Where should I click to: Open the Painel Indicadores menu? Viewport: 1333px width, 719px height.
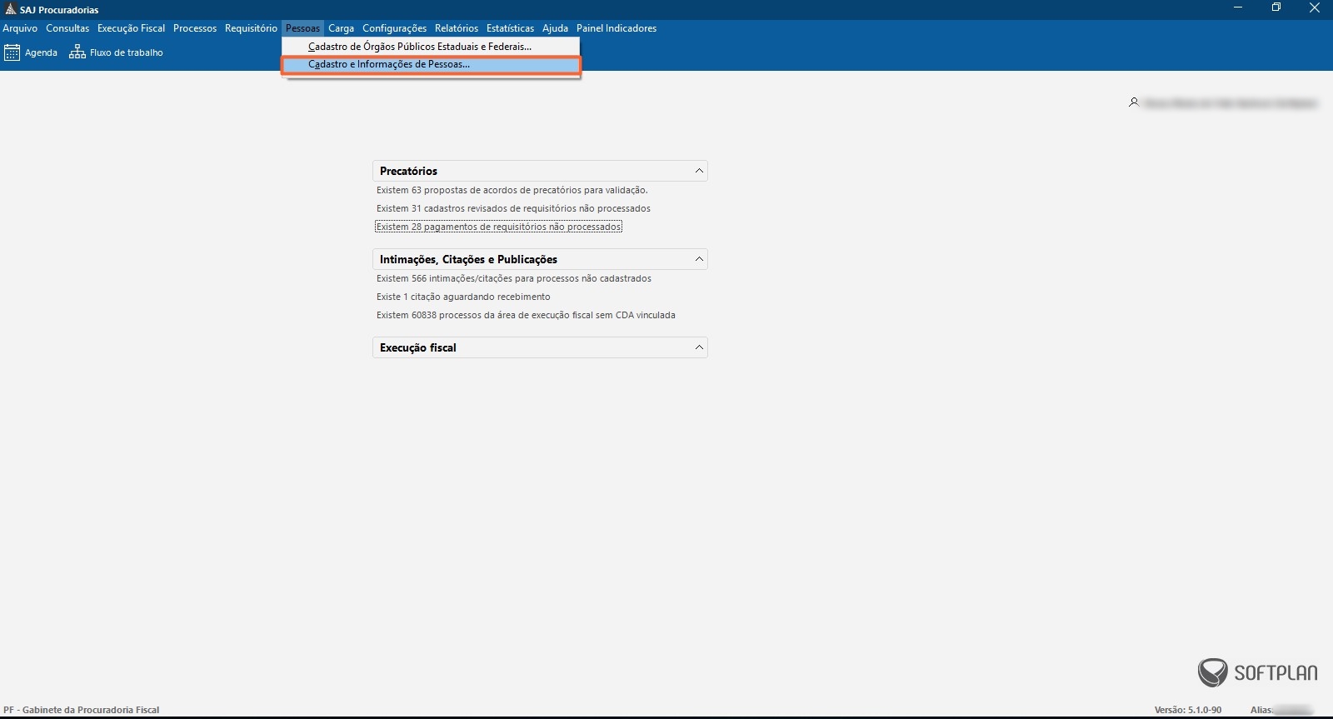(617, 28)
